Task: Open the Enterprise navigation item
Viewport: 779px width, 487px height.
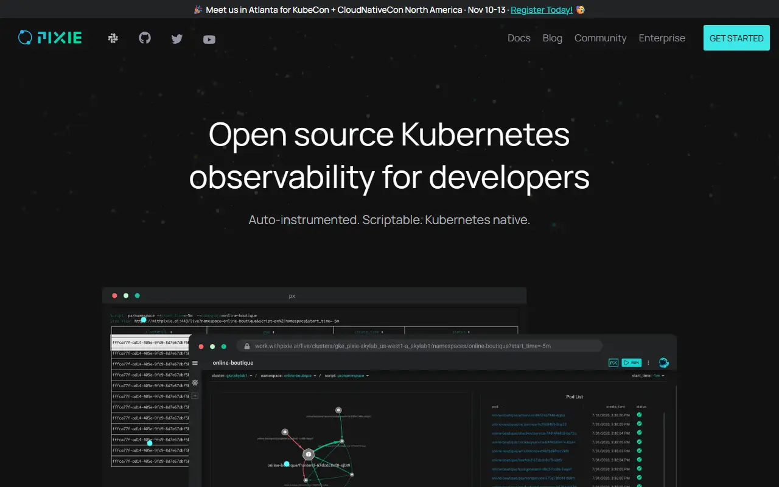Action: coord(662,38)
